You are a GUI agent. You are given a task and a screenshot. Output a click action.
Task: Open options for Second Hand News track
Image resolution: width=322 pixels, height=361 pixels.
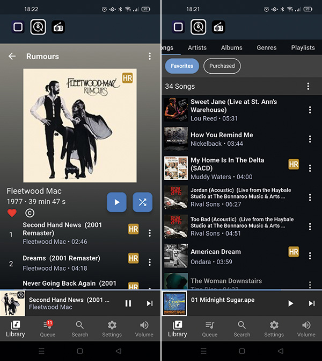[x=150, y=233]
